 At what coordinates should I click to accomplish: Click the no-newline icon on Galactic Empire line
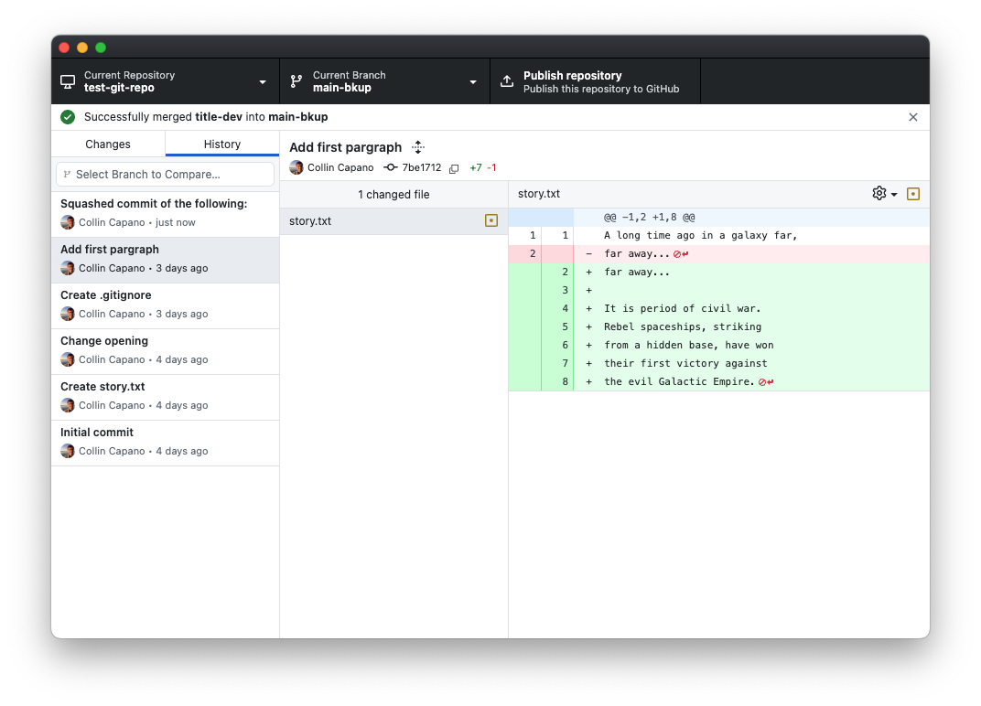(x=766, y=382)
